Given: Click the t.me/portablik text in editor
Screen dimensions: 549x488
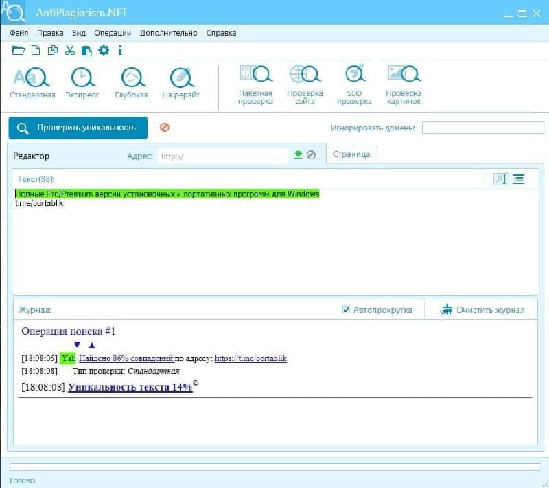Looking at the screenshot, I should coord(39,203).
